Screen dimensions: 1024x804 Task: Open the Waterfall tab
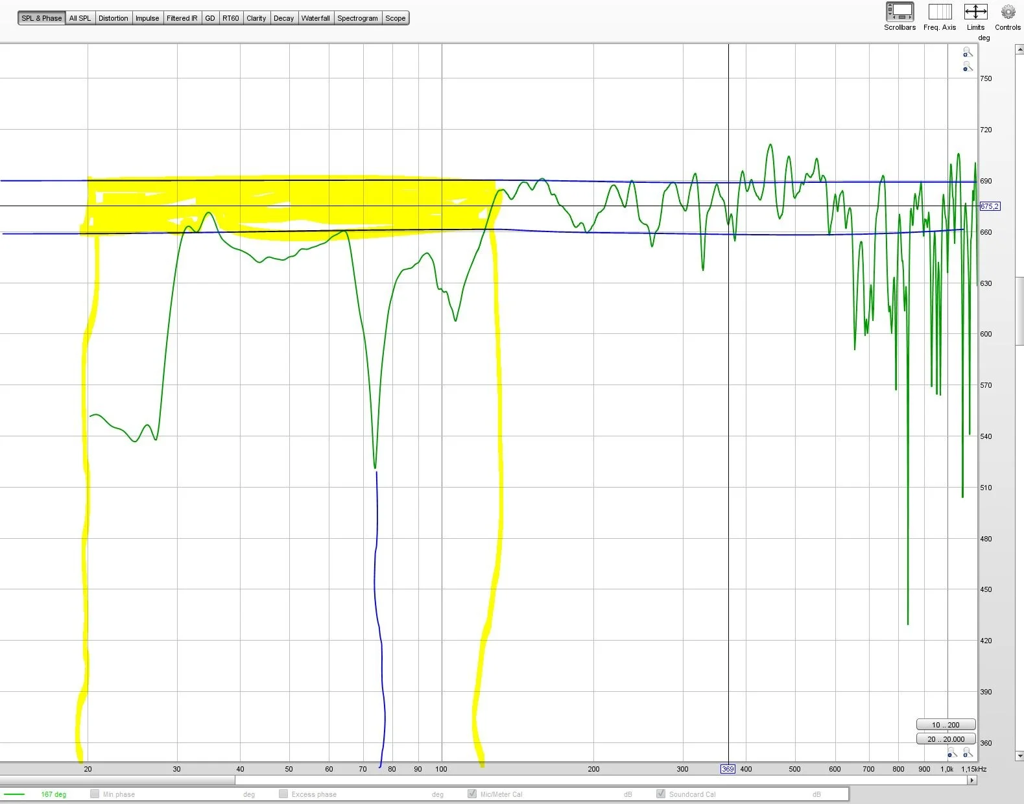316,18
